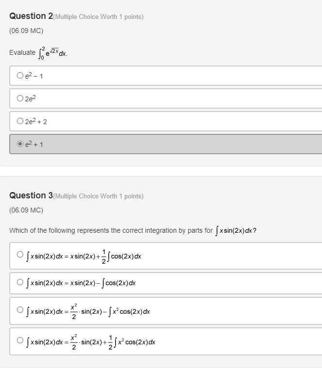The height and width of the screenshot is (371, 322).
Task: Click the "(06.09 MC)" label under Question 3
Action: coord(26,210)
